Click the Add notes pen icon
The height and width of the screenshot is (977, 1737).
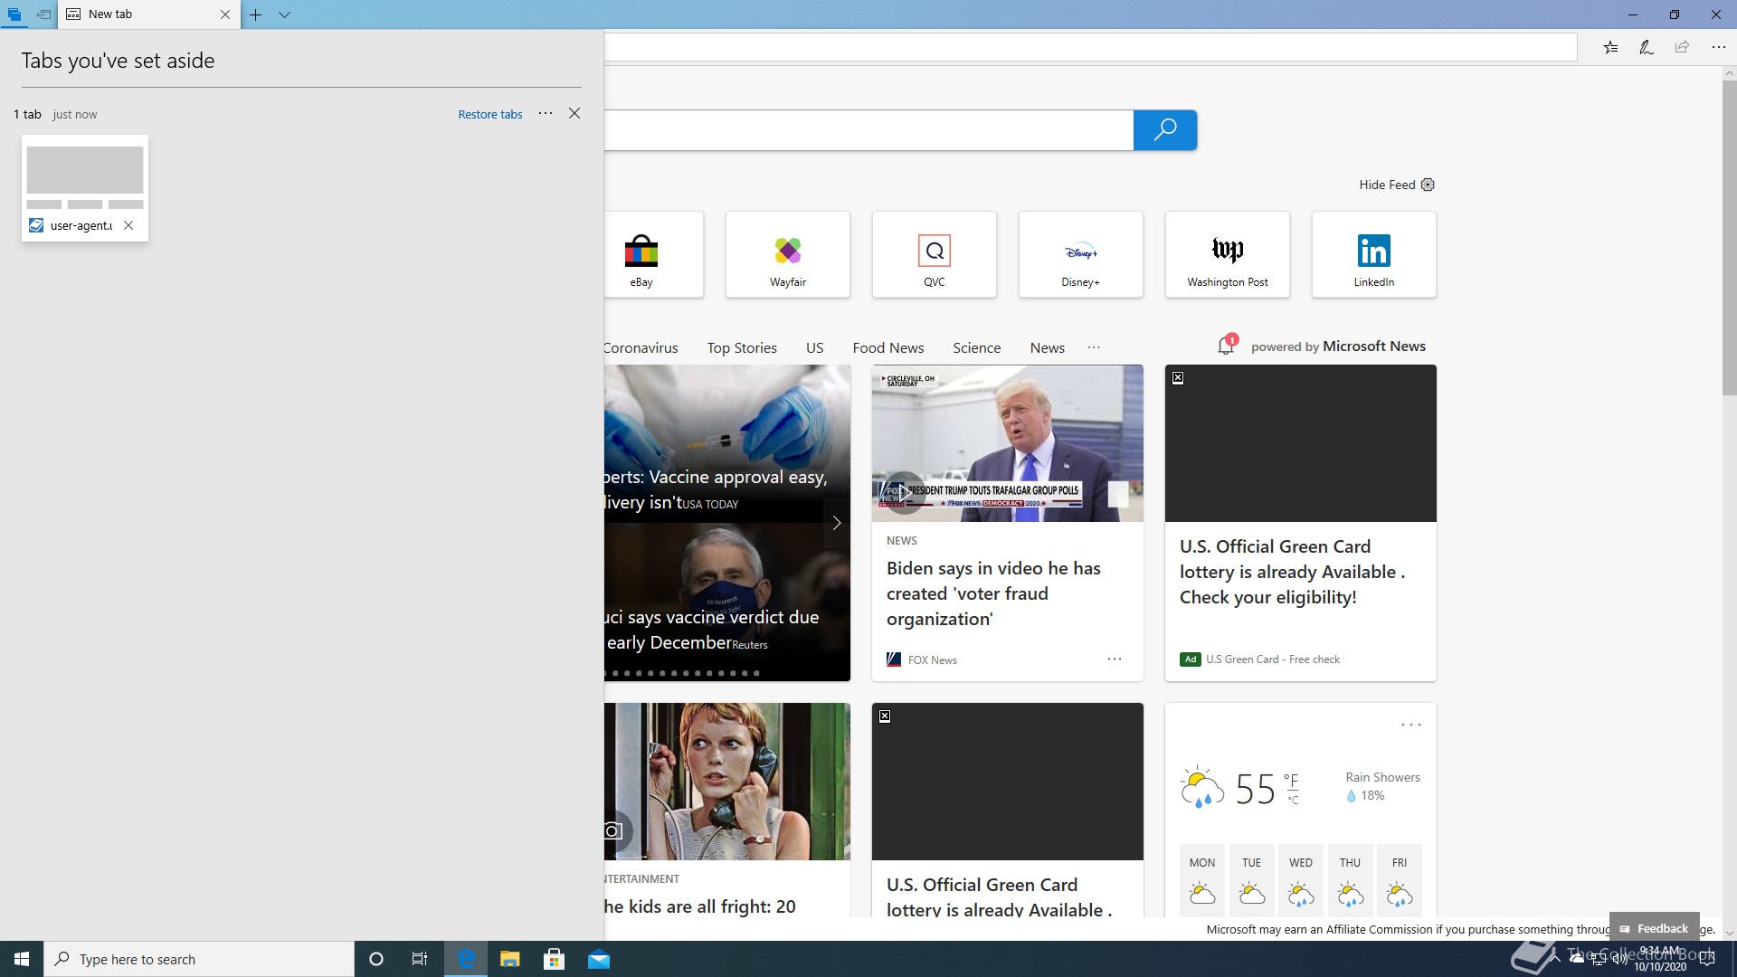click(1647, 47)
